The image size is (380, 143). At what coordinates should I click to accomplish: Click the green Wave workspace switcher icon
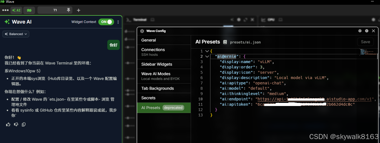click(29, 10)
